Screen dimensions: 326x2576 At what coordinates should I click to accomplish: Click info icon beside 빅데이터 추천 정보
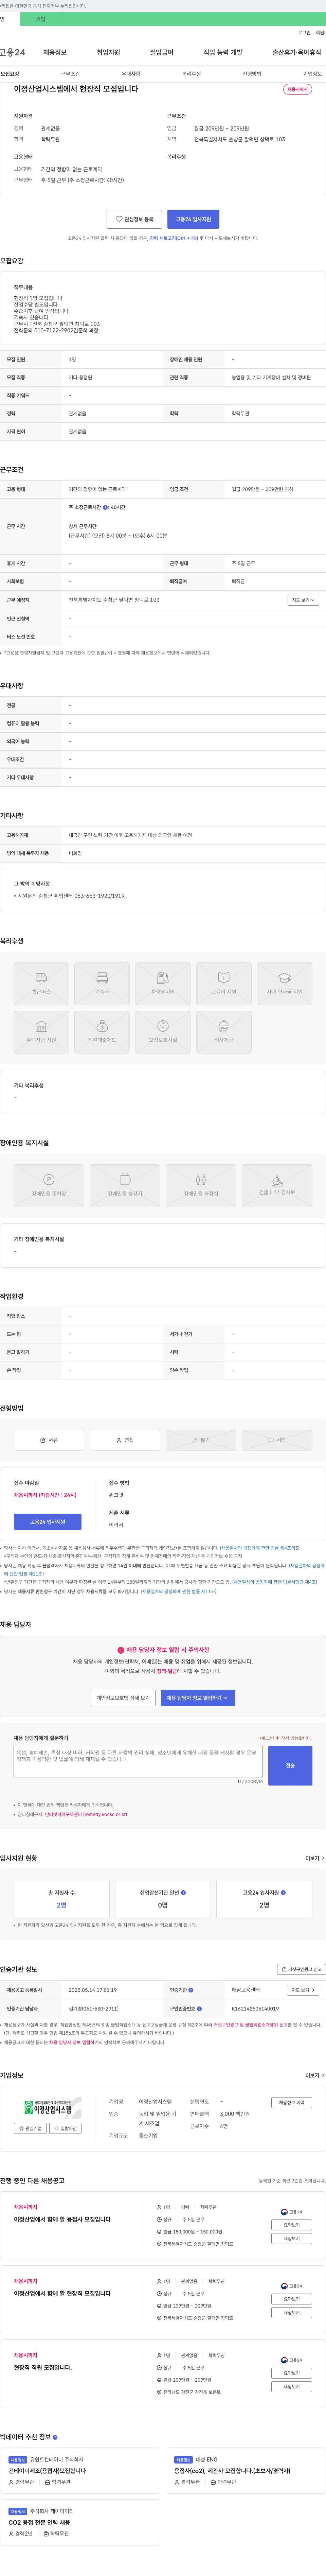[55, 2437]
